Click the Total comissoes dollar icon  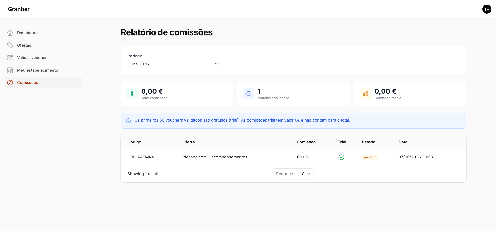click(132, 93)
